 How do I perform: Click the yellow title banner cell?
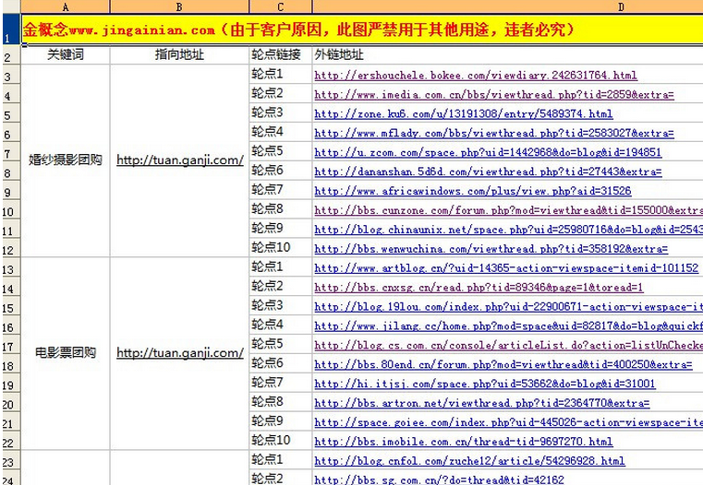pyautogui.click(x=362, y=30)
